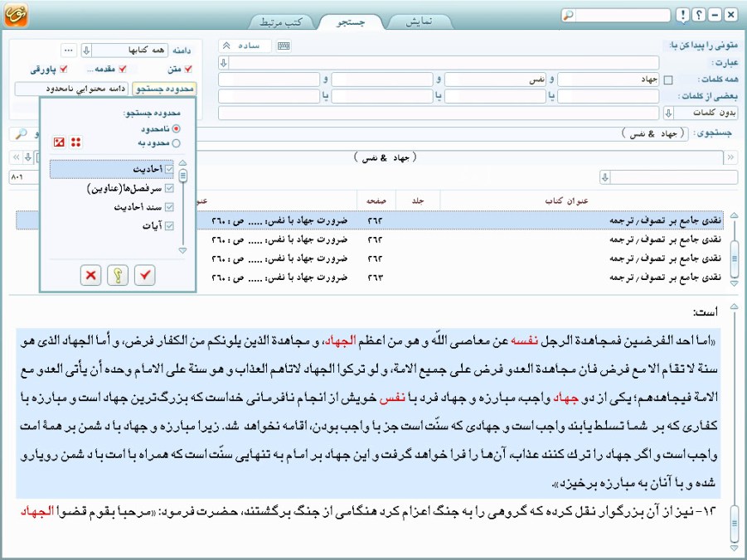
Task: Click up arrow of popup list scrollbar
Action: (182, 163)
